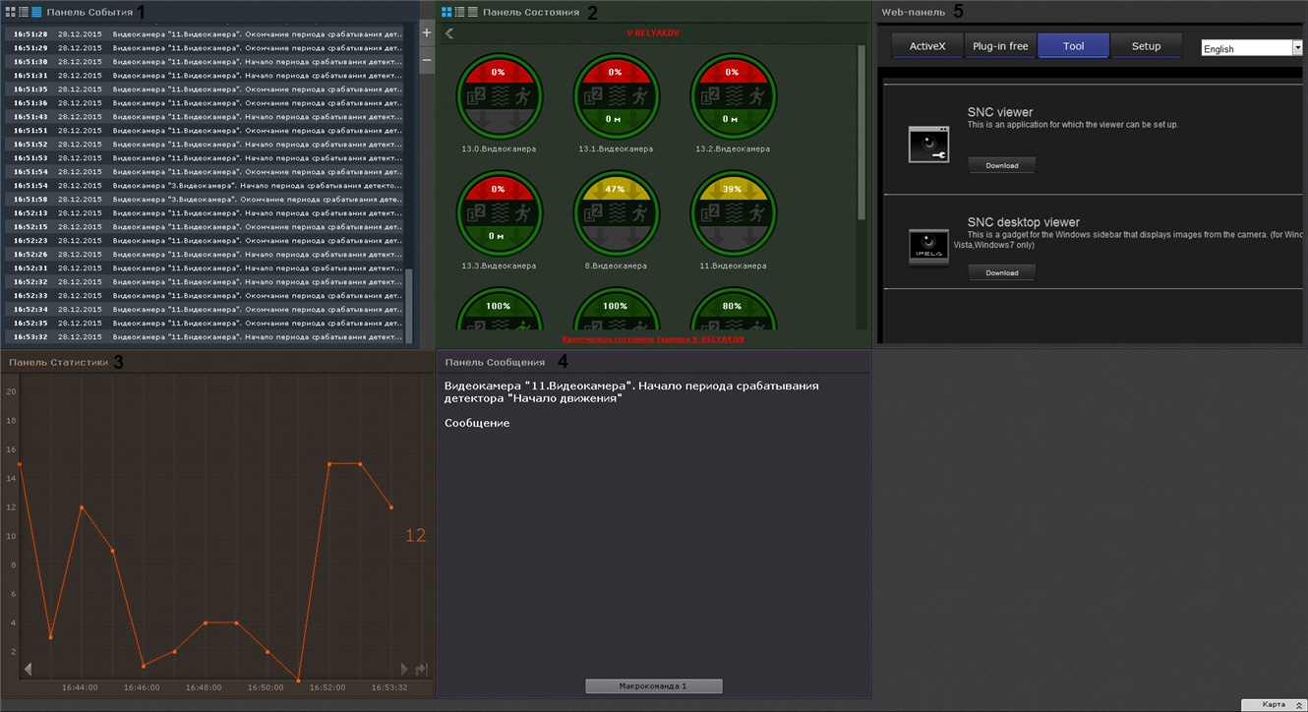
Task: Toggle the Events panel solid blue view mode
Action: (x=36, y=12)
